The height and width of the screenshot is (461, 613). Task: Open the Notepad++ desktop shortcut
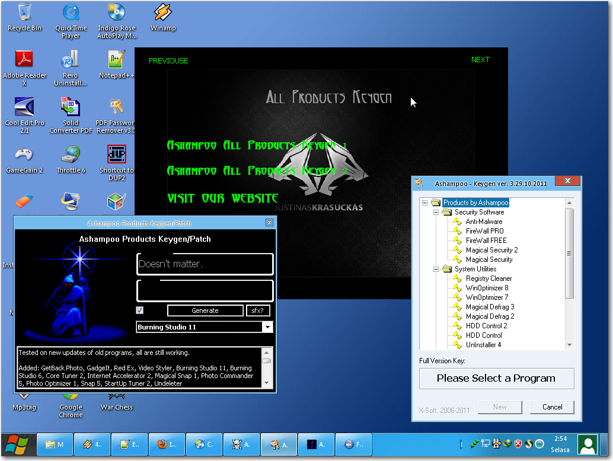116,65
